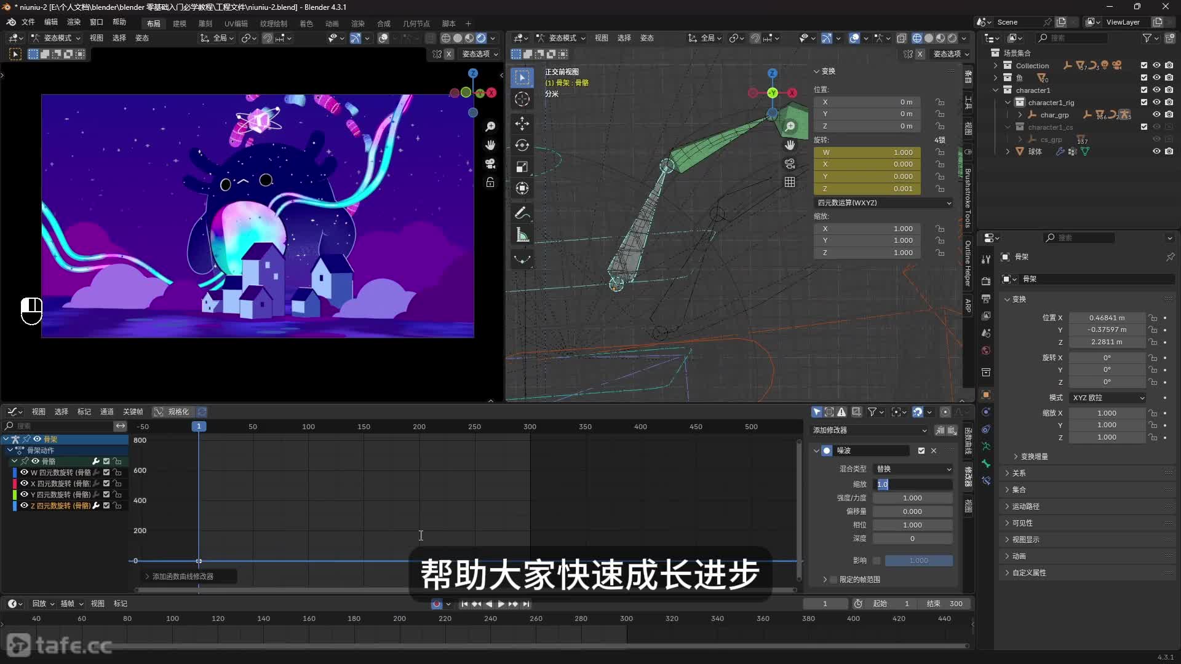Open the new collection icon in outliner header
This screenshot has height=664, width=1181.
pos(1169,38)
